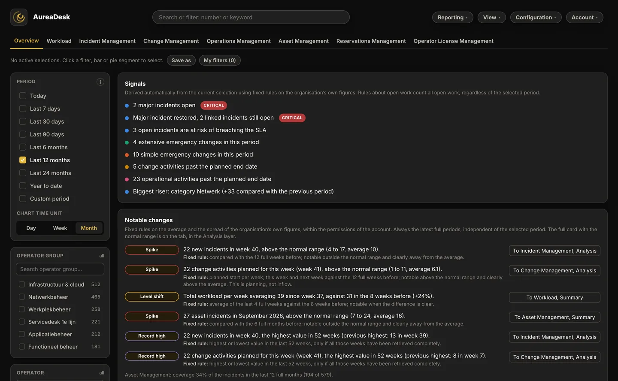Image resolution: width=618 pixels, height=381 pixels.
Task: Click the '2 major incidents open' signal
Action: [164, 105]
